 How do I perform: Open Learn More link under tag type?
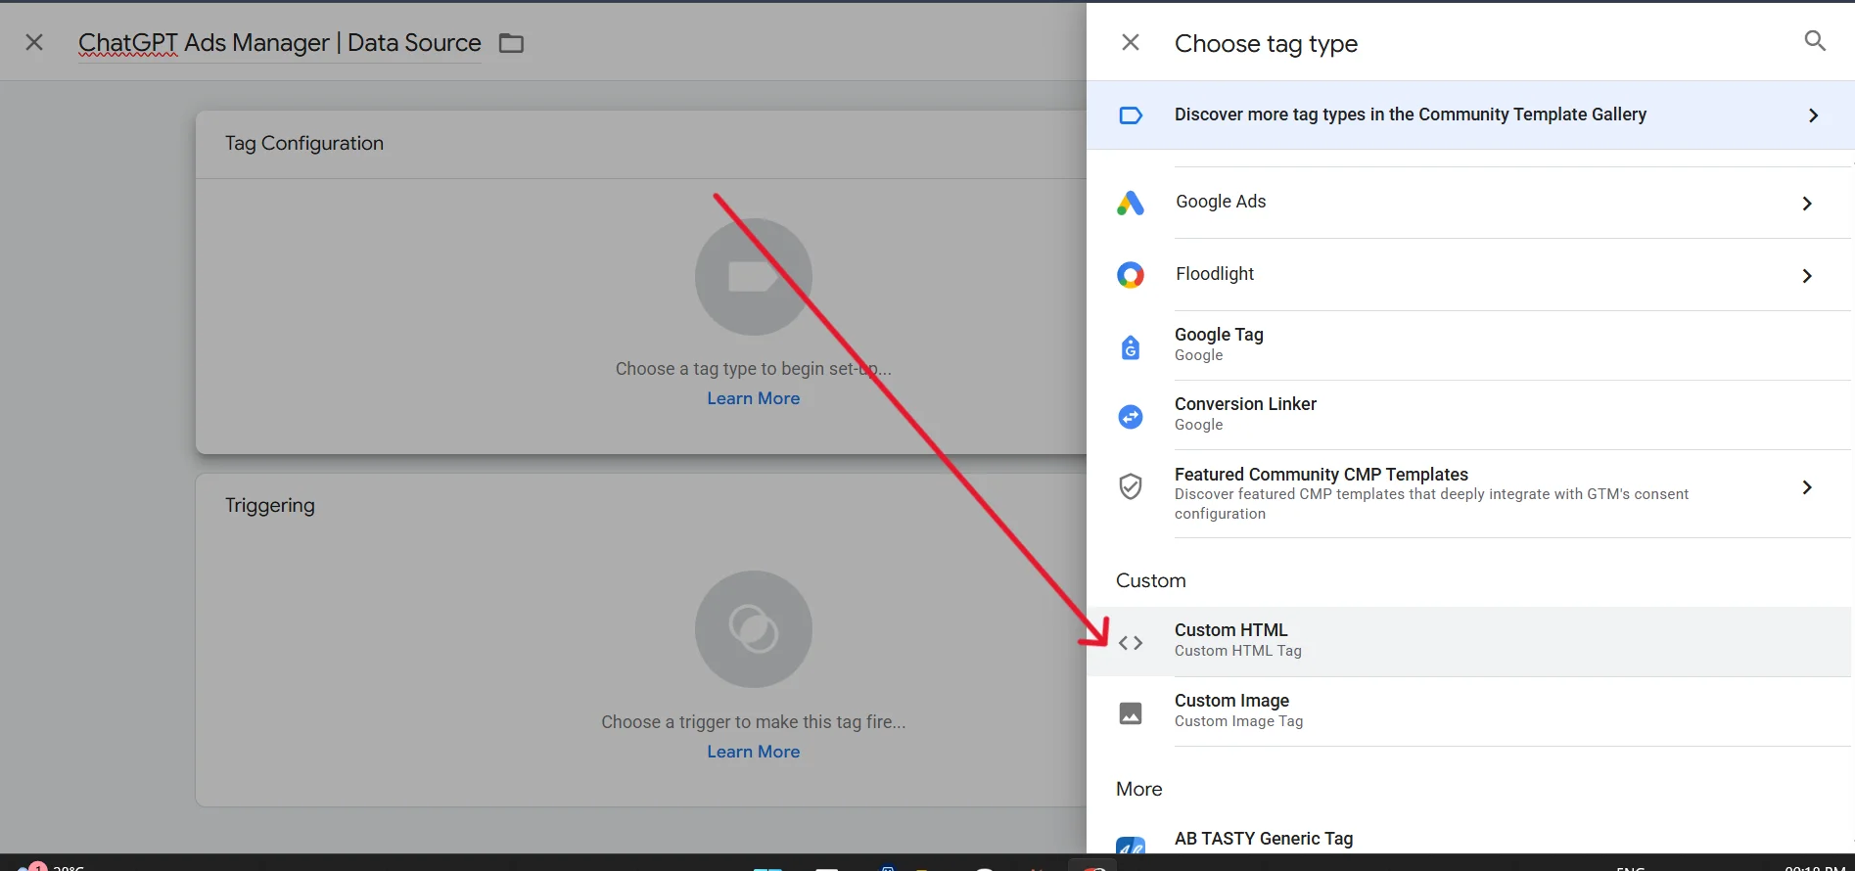point(754,398)
